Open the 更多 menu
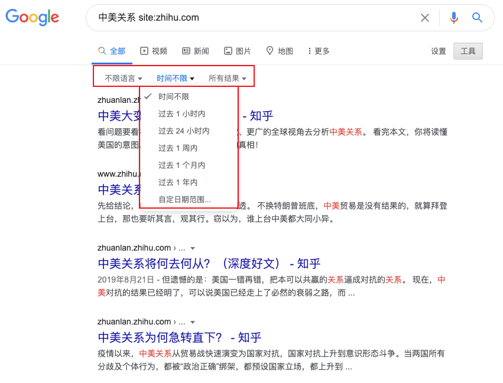This screenshot has width=503, height=383. (319, 51)
